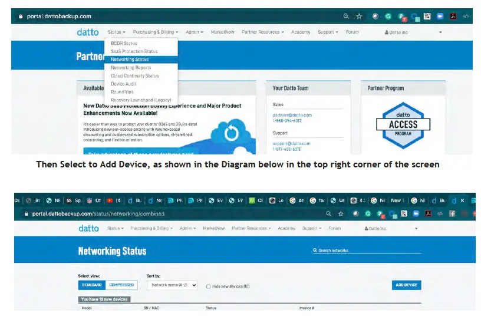Open MarketNow link on Networking Status page
The width and height of the screenshot is (481, 323).
pyautogui.click(x=214, y=229)
